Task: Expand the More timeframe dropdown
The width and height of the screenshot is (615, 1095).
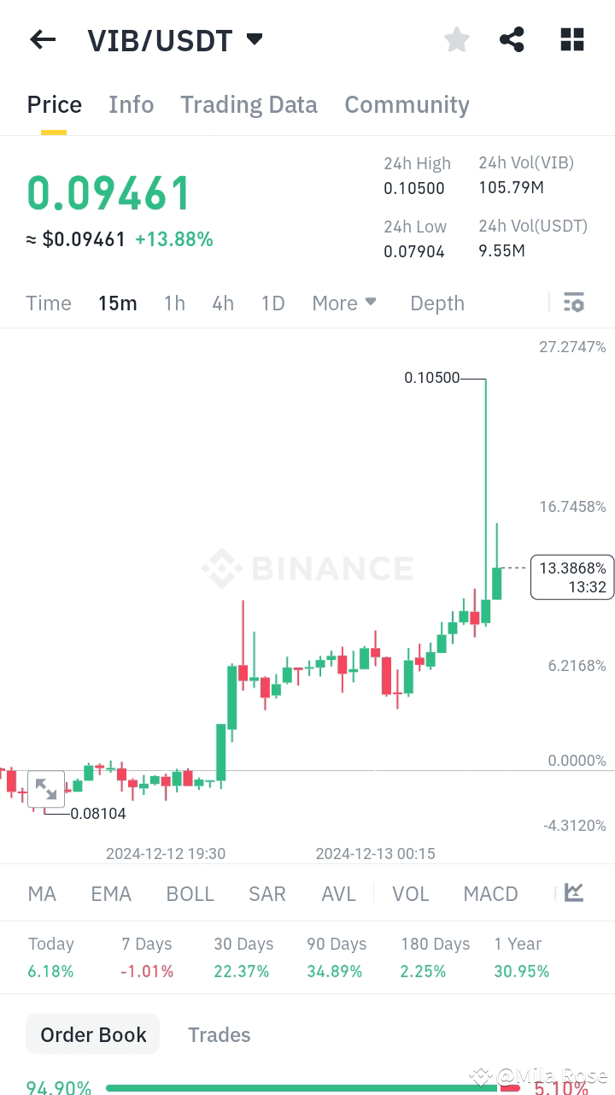Action: click(344, 303)
